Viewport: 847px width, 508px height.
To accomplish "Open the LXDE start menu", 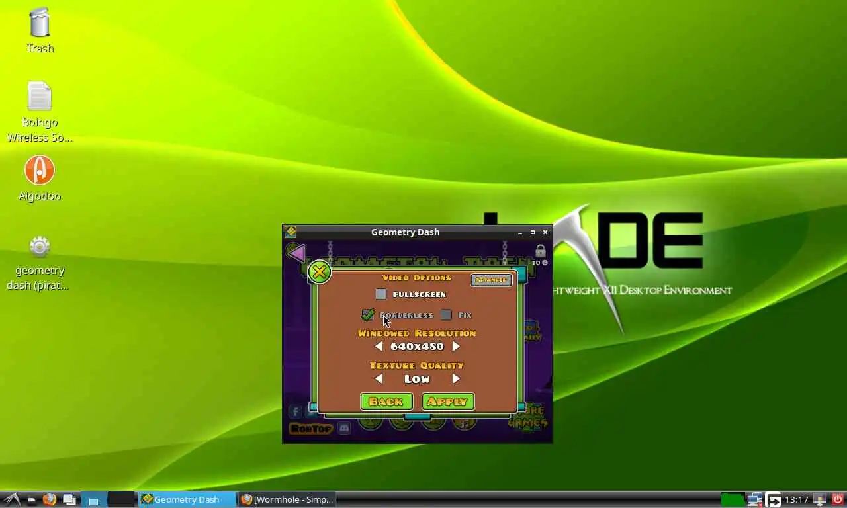I will [11, 499].
